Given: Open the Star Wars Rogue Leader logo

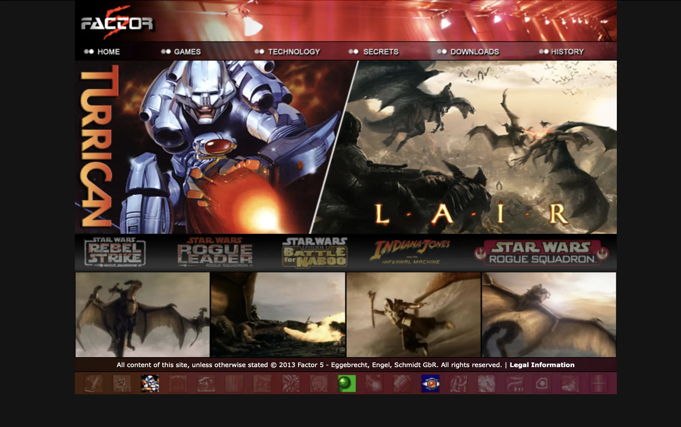Looking at the screenshot, I should point(214,252).
